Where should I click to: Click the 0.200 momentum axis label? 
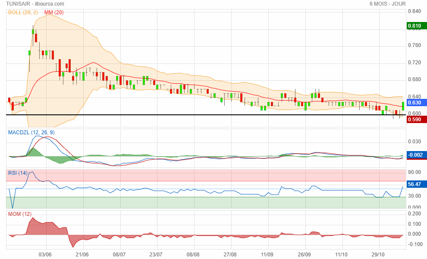coord(414,214)
